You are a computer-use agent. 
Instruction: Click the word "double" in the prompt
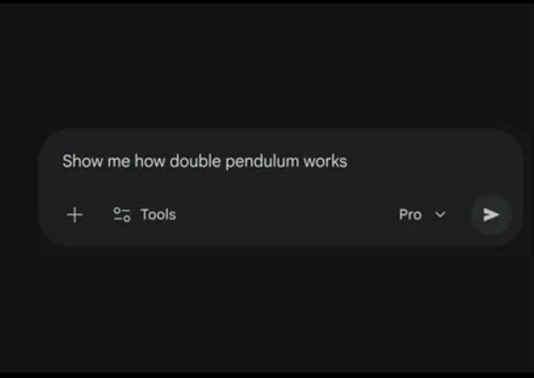click(195, 161)
